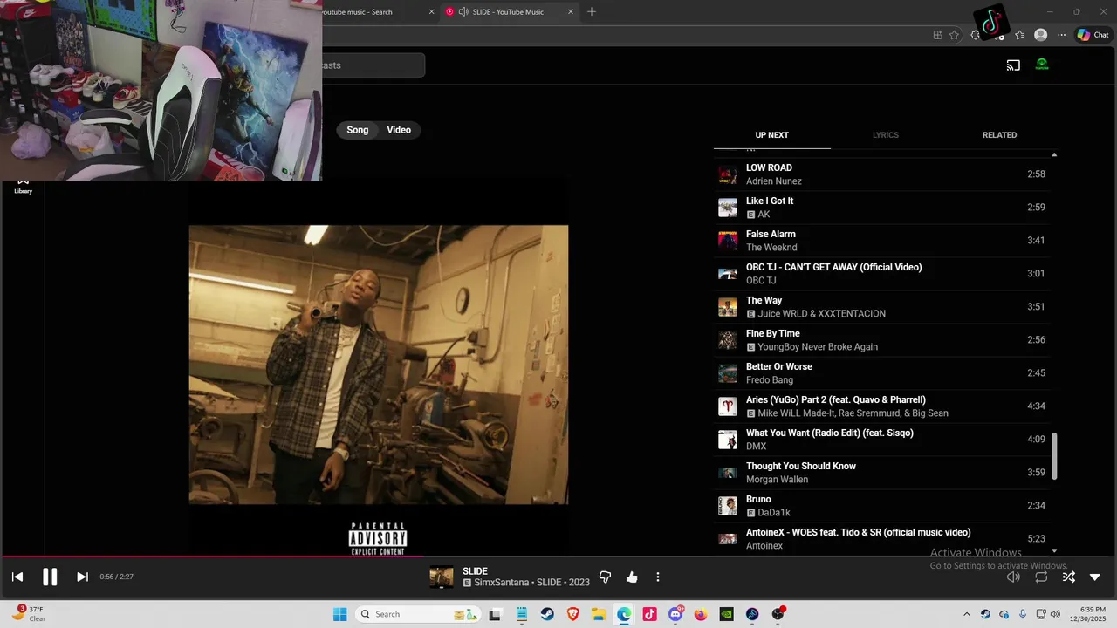Open the UP NEXT tab
Screen dimensions: 1117x628
pyautogui.click(x=771, y=135)
